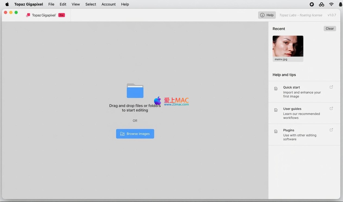Open the Wi-Fi status menu icon
Viewport: 343px width, 202px height.
pos(331,4)
